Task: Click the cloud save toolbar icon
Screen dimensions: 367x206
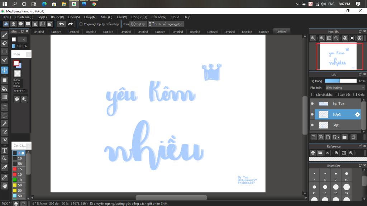Action: point(6,24)
